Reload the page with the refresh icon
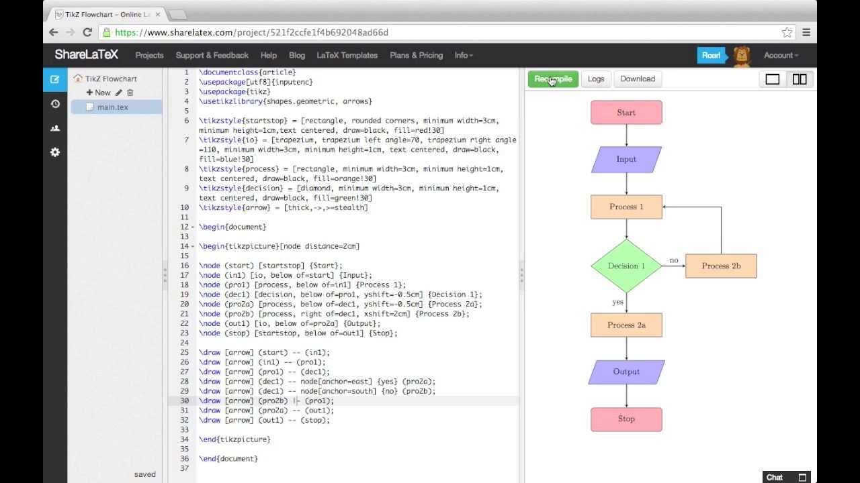 [x=87, y=32]
